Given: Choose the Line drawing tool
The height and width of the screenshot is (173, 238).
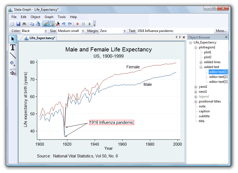Looking at the screenshot, I should point(12,55).
